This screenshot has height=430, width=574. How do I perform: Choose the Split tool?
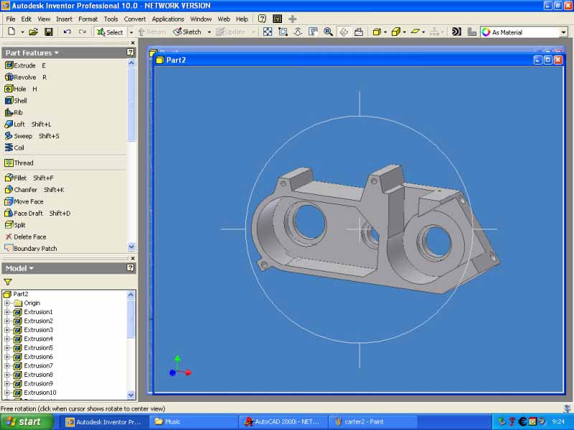pos(15,225)
